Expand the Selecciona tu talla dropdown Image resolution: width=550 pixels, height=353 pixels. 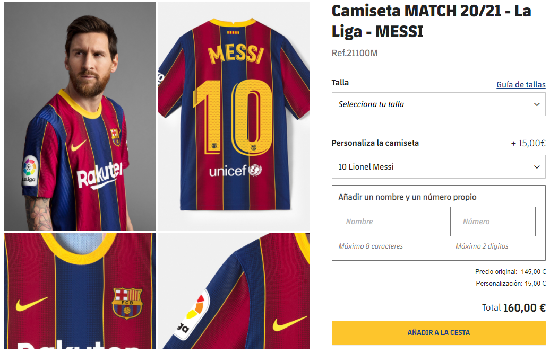click(x=438, y=104)
